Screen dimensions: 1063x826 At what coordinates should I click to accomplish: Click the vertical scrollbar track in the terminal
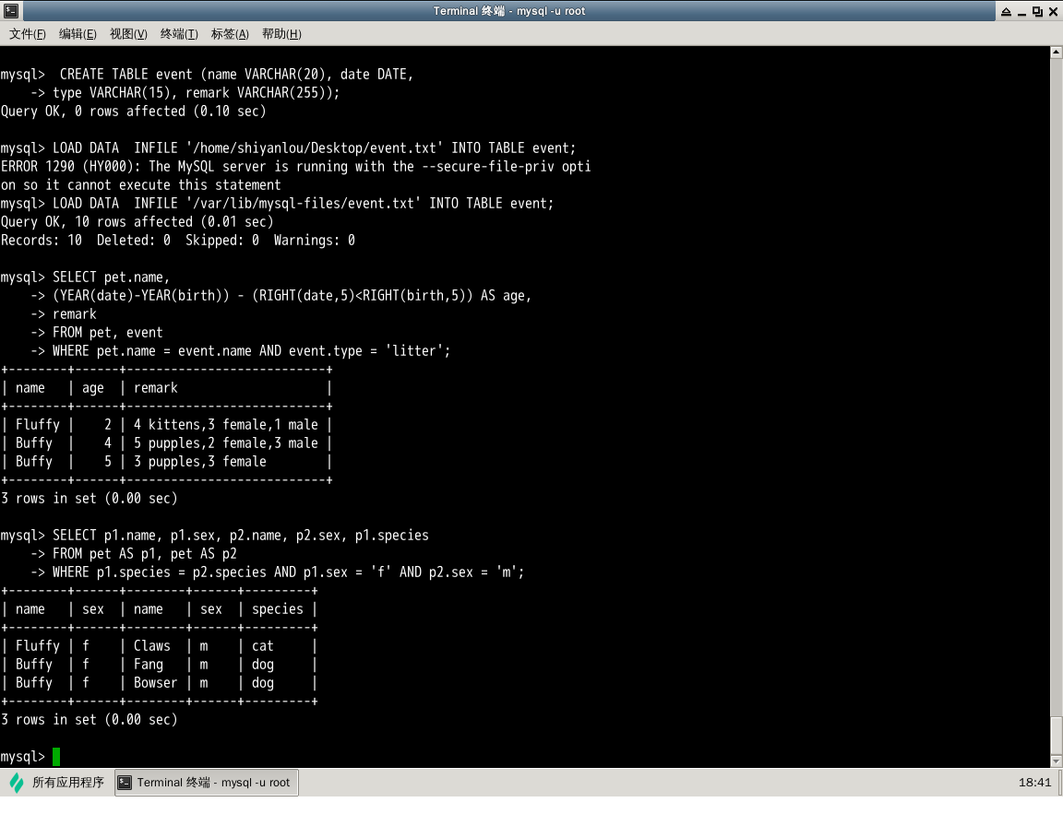[1057, 369]
